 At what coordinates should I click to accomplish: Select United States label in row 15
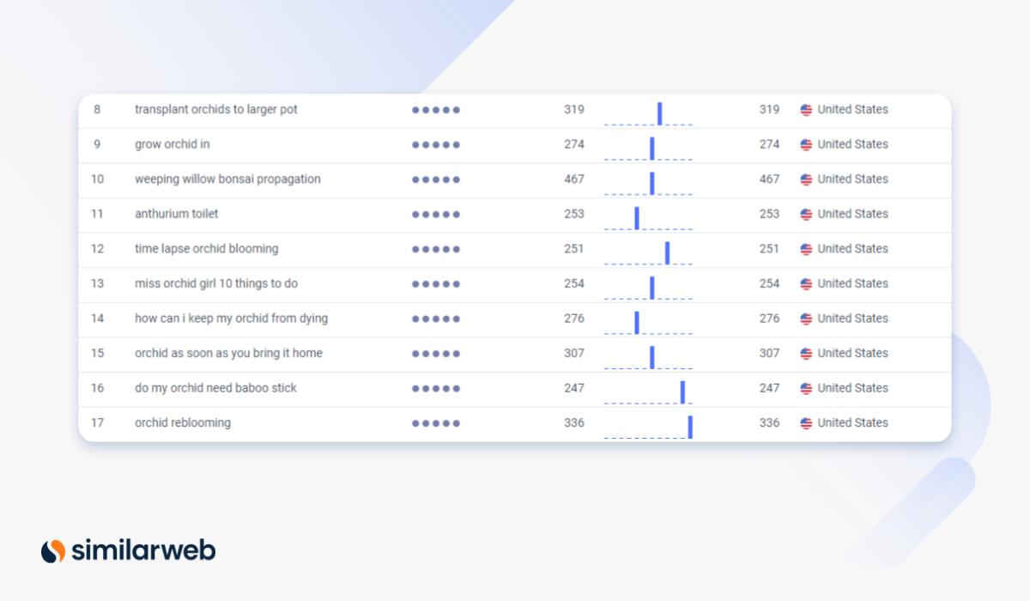(852, 353)
